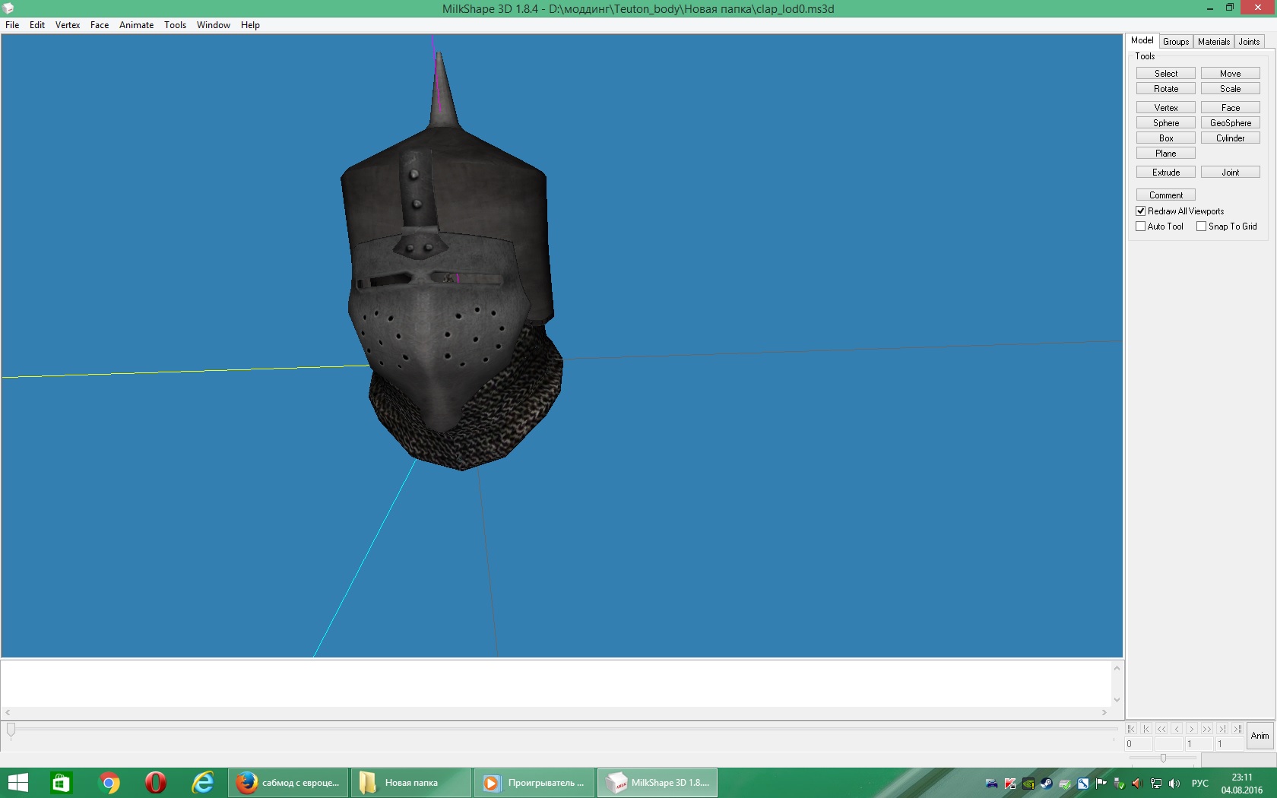This screenshot has width=1277, height=798.
Task: Click the blue car tray icon
Action: click(992, 784)
